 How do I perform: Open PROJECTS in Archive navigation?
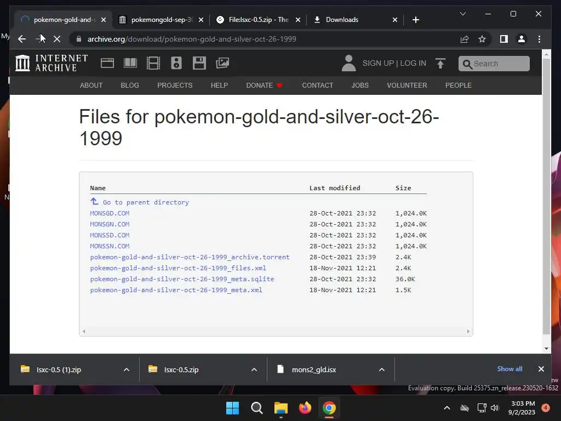[175, 85]
